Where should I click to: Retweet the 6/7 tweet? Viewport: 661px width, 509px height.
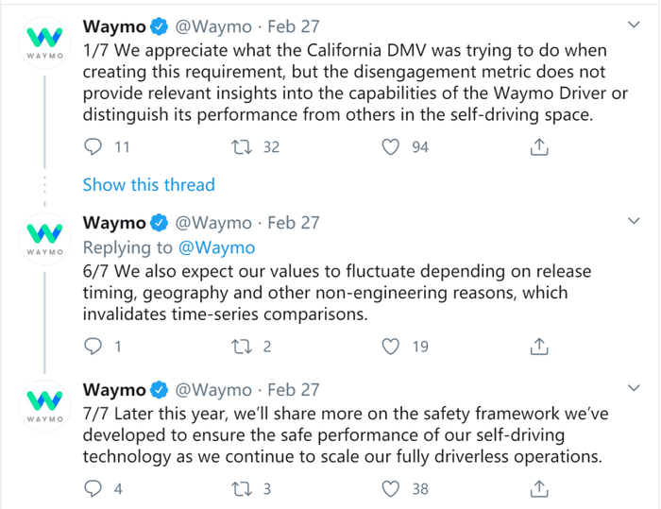[243, 347]
